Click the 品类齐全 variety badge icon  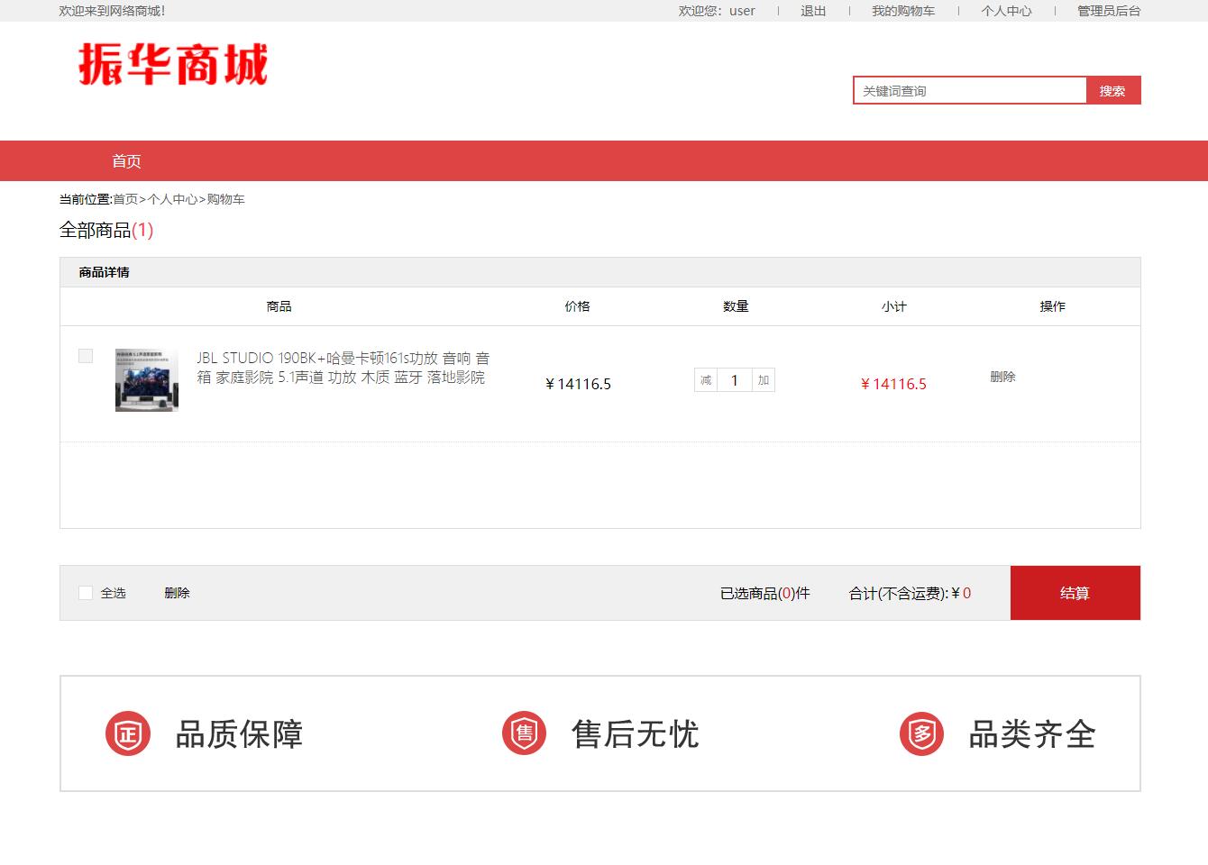pos(920,733)
